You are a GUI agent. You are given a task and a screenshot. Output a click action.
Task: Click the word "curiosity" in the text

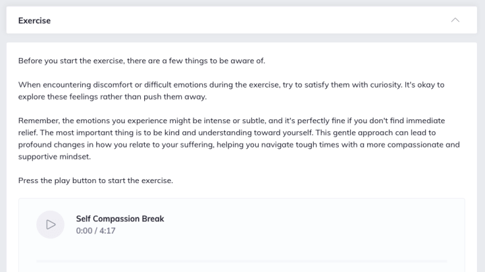[386, 85]
